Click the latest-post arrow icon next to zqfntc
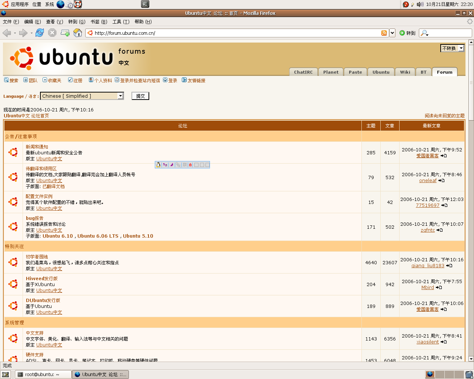Screen dimensions: 474x379 pos(440,230)
